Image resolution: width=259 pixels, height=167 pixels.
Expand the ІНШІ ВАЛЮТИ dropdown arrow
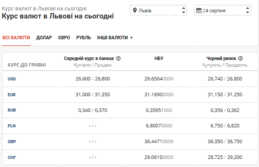[x=131, y=38]
